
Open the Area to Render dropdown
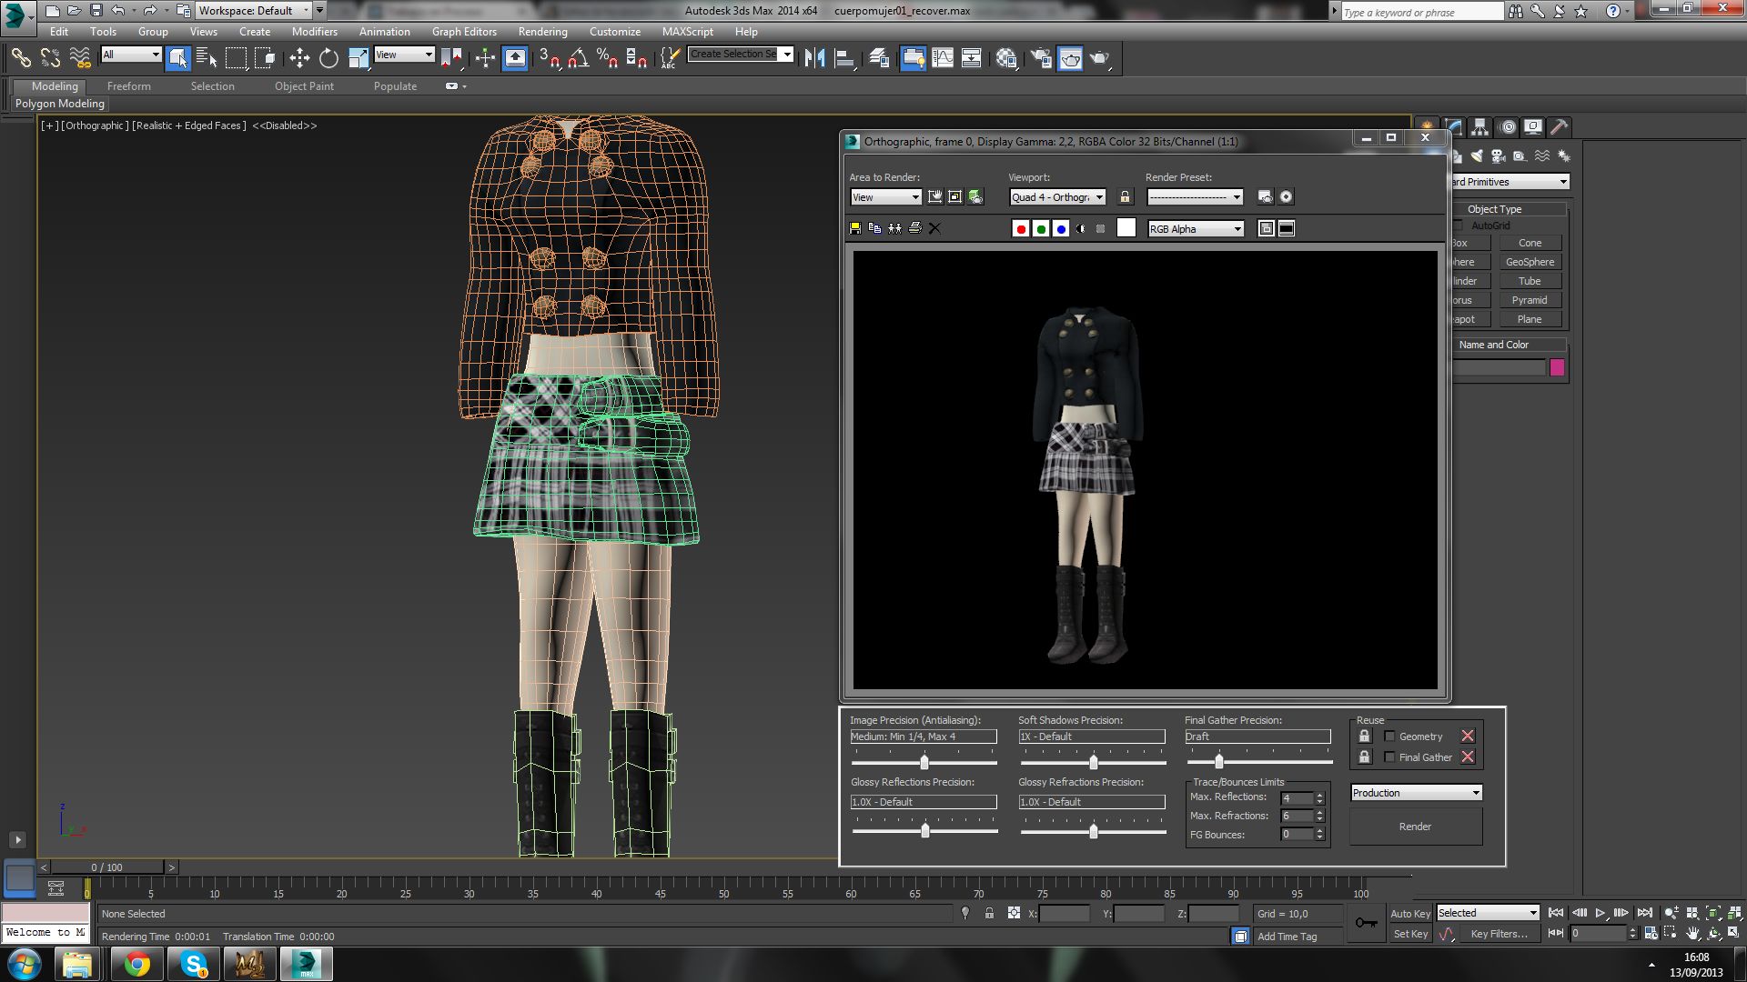coord(886,197)
